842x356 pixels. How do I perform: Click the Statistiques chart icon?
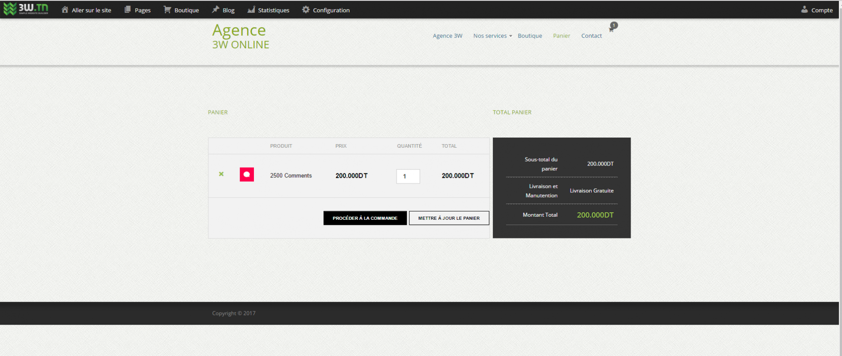click(x=251, y=10)
